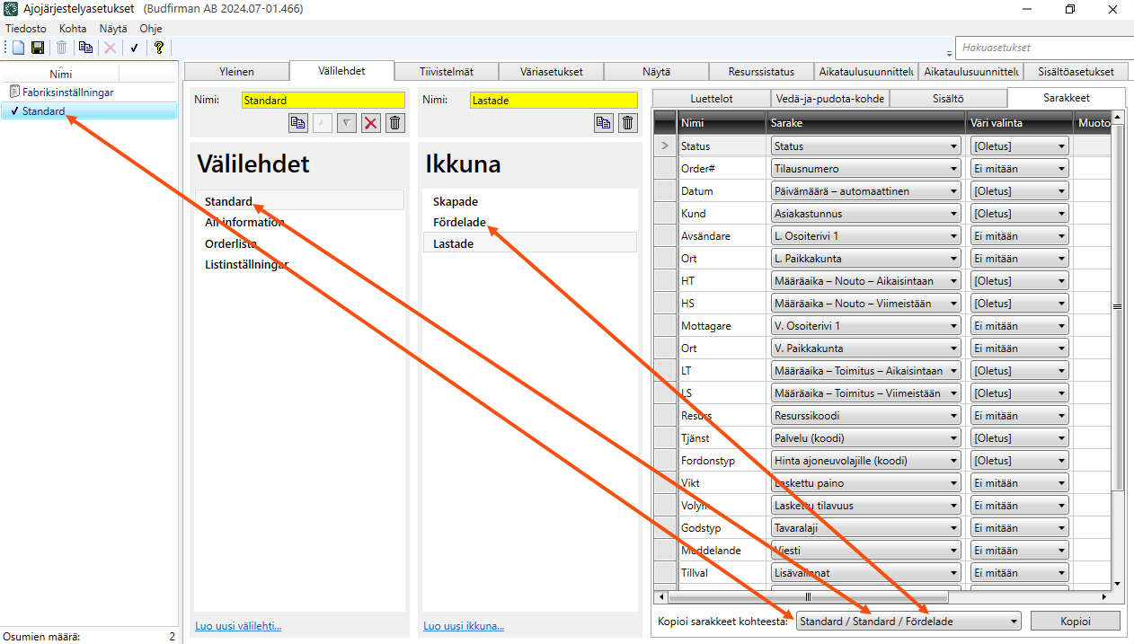Click the floppy disk save icon
The width and height of the screenshot is (1134, 644).
click(x=38, y=48)
